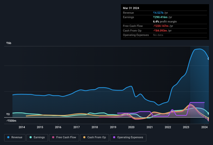Click the 2022 x-axis label

[168, 127]
